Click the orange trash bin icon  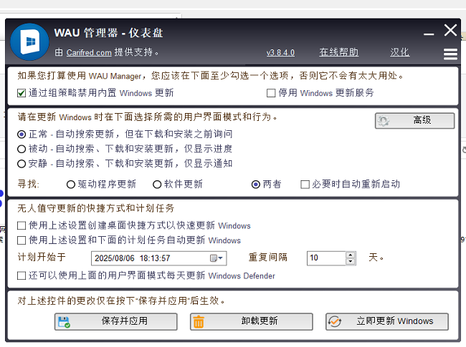[199, 322]
